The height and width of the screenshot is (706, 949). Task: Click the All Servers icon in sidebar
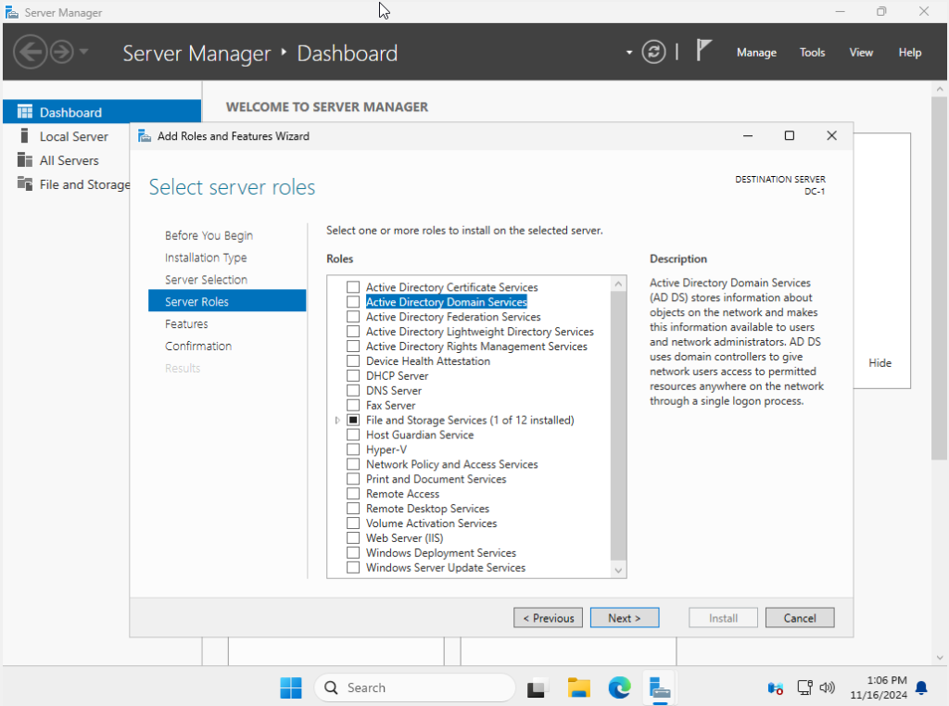point(25,159)
